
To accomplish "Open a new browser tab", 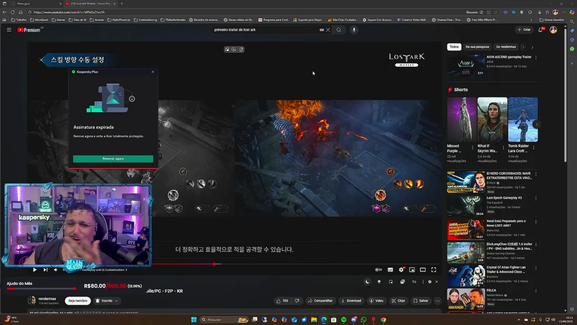I will coord(122,4).
